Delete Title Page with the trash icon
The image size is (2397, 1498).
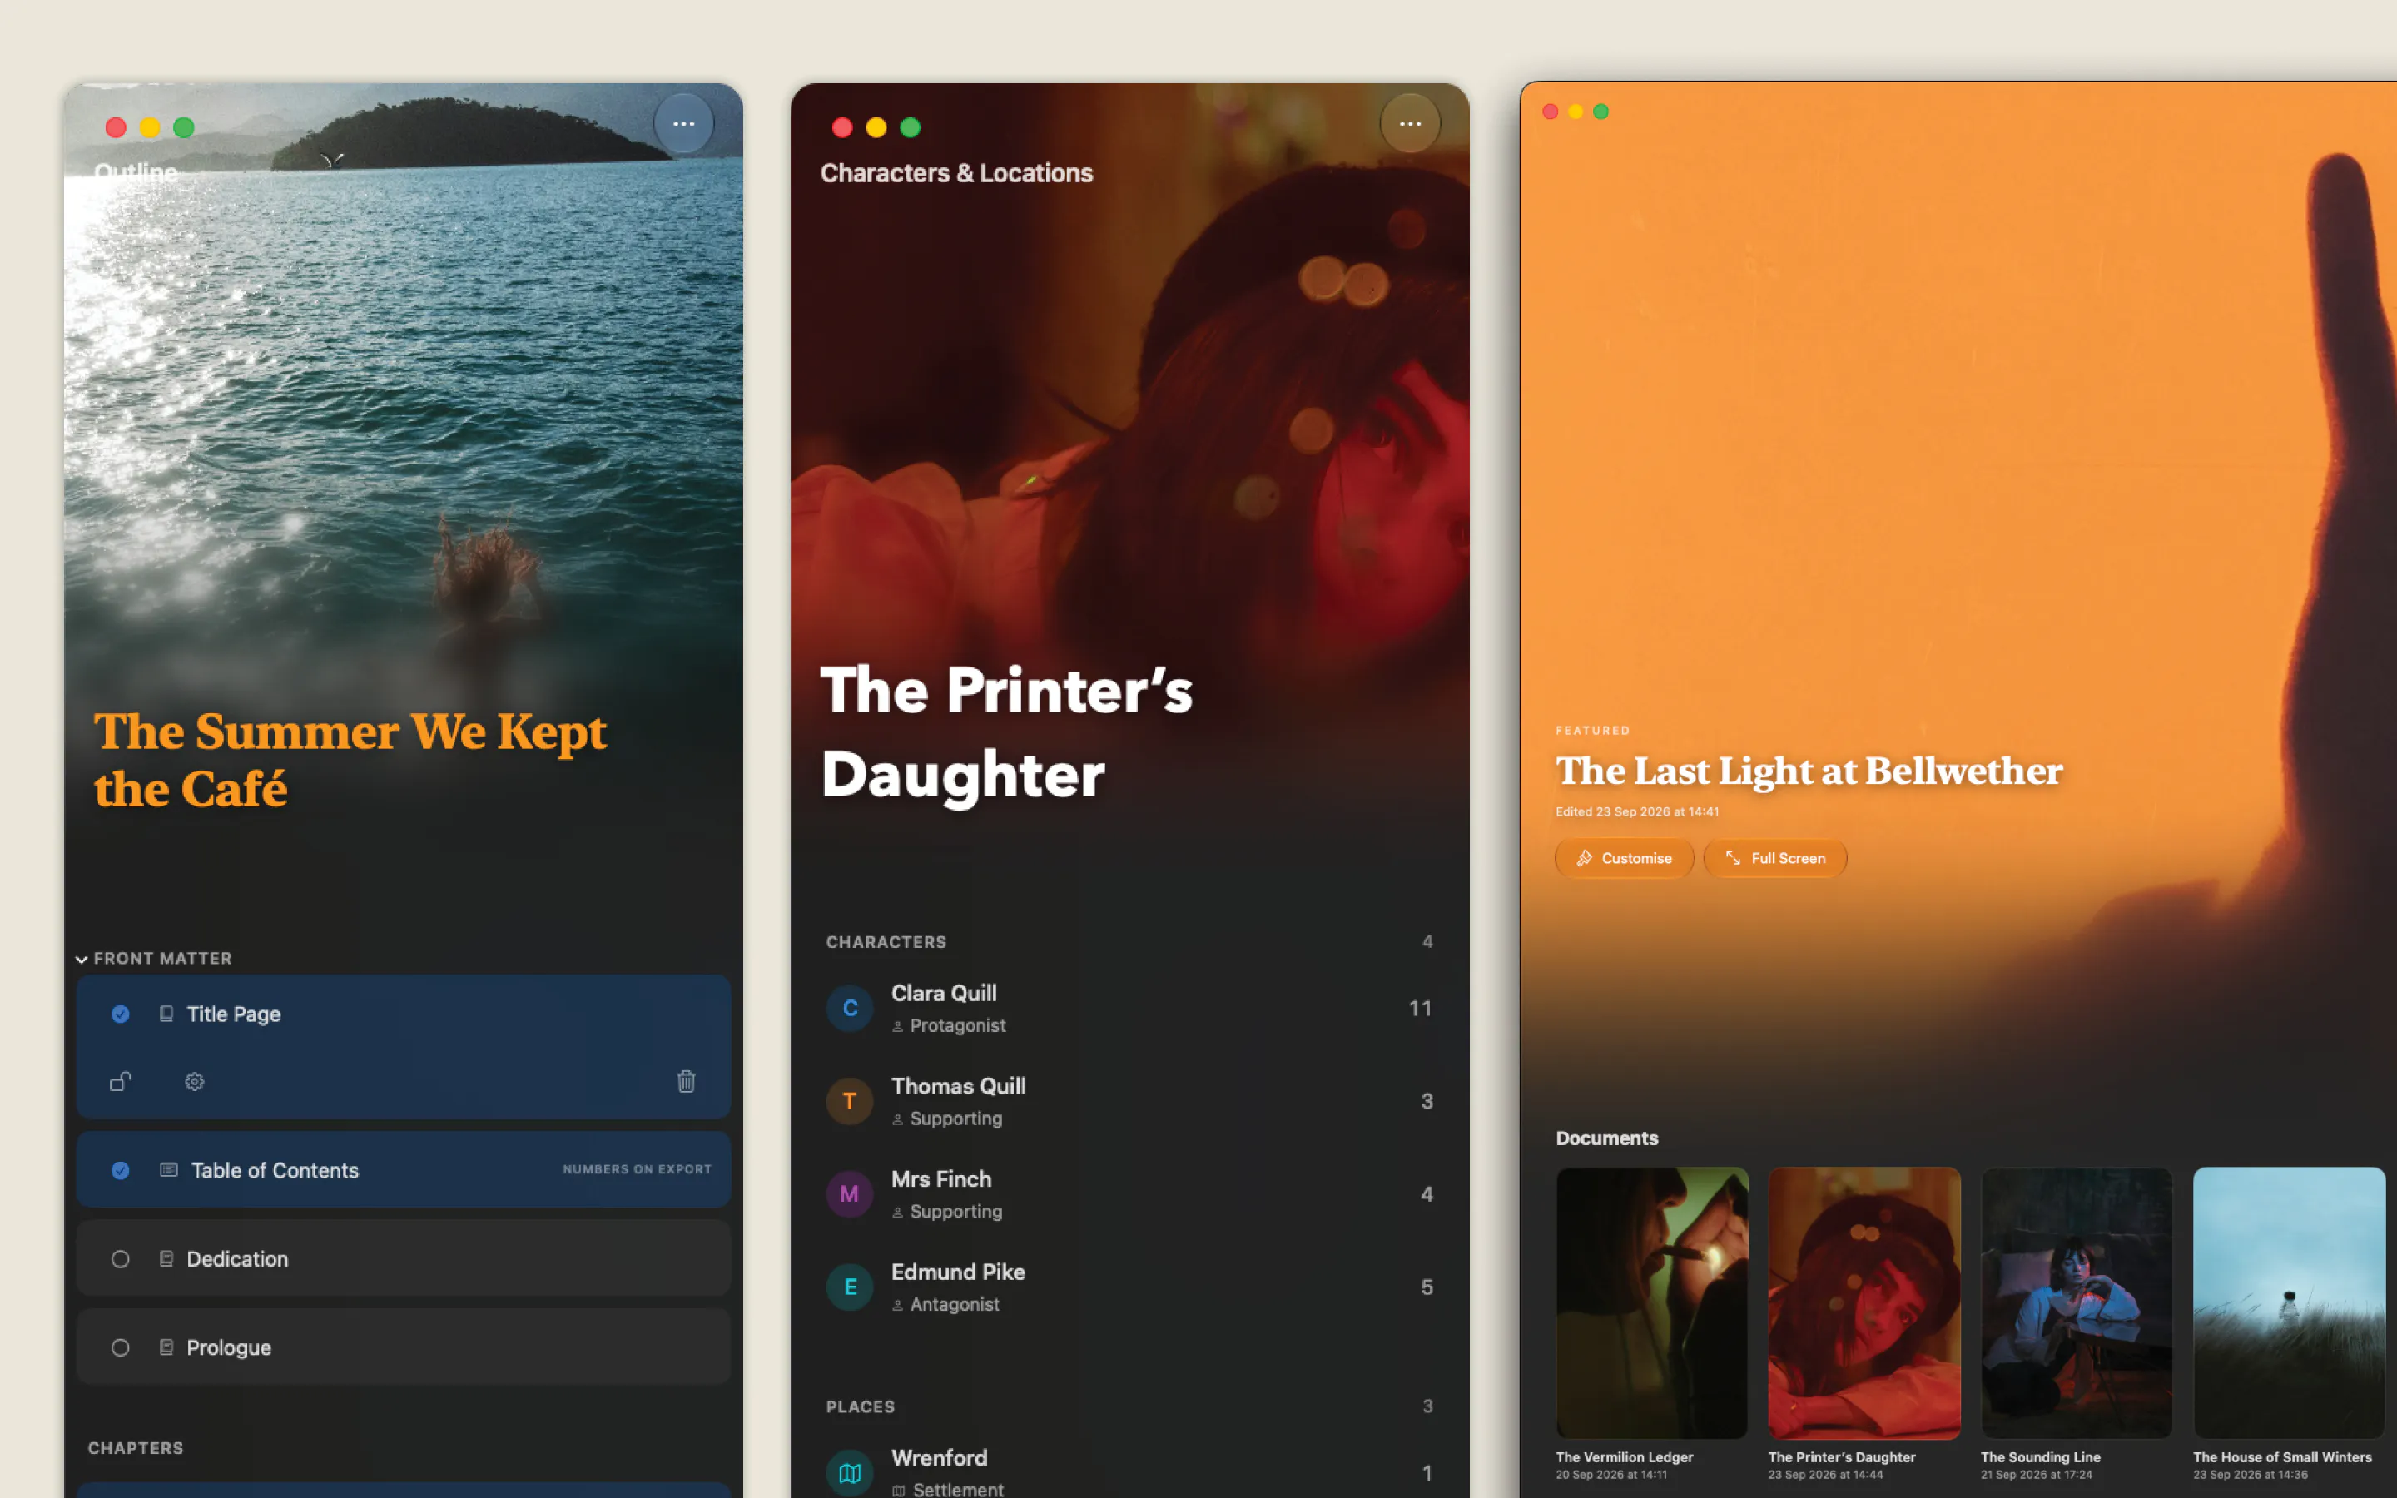686,1081
